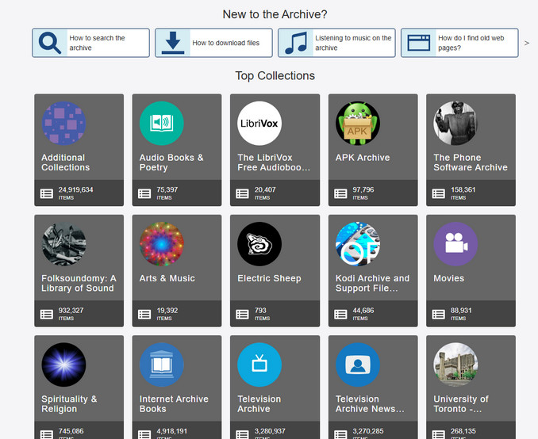Image resolution: width=538 pixels, height=439 pixels.
Task: Click the University of Toronto building thumbnail
Action: [455, 365]
